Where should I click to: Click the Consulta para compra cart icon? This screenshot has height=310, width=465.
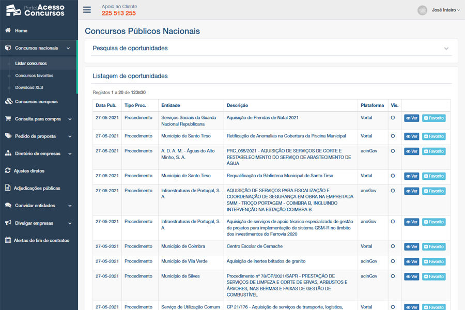8,119
